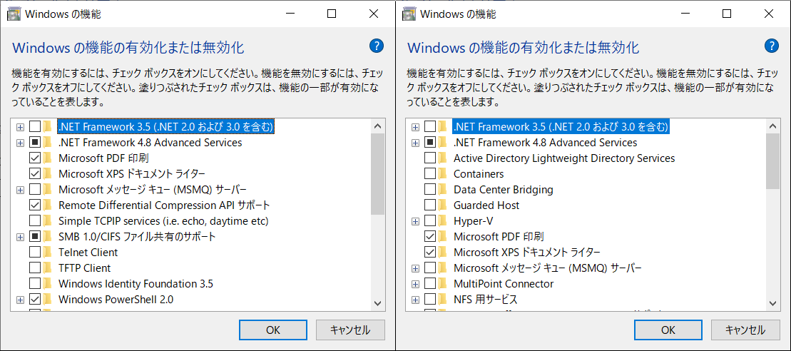Select Guarded Host row text

click(x=486, y=205)
